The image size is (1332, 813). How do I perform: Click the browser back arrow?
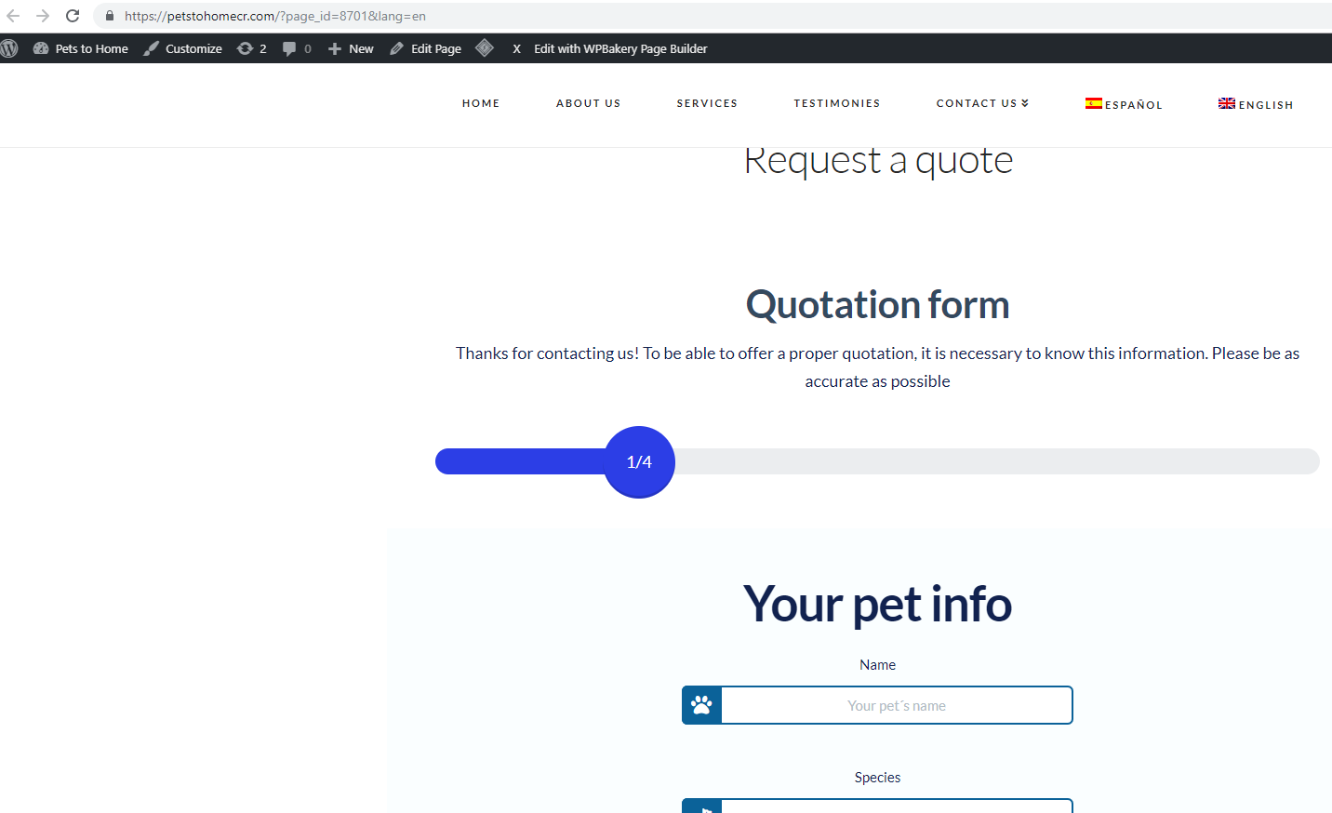pos(13,16)
